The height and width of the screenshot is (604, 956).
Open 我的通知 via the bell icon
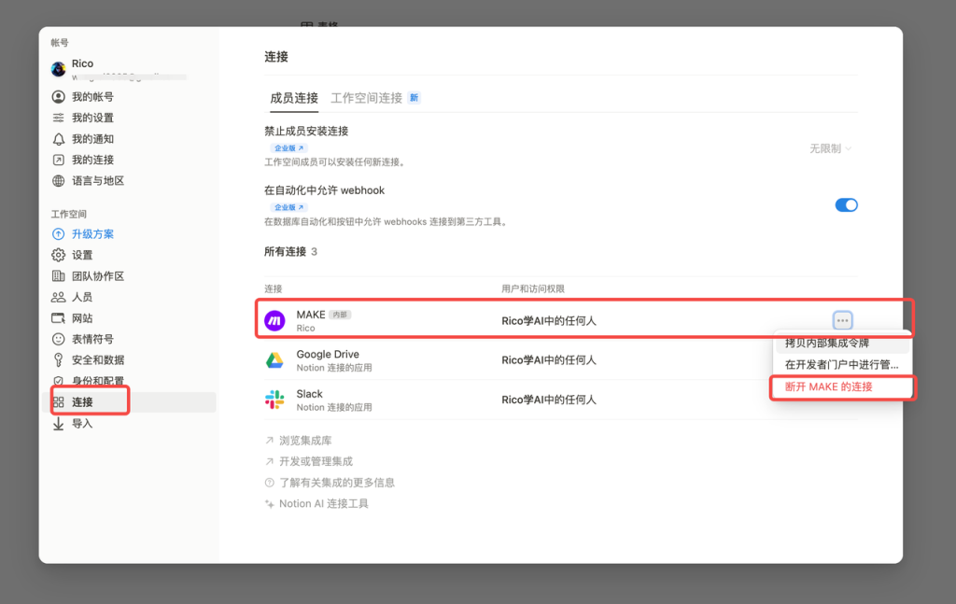pos(57,137)
